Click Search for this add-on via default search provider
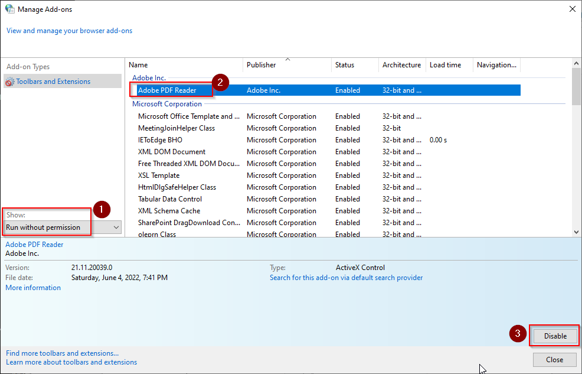The height and width of the screenshot is (374, 582). (x=346, y=278)
